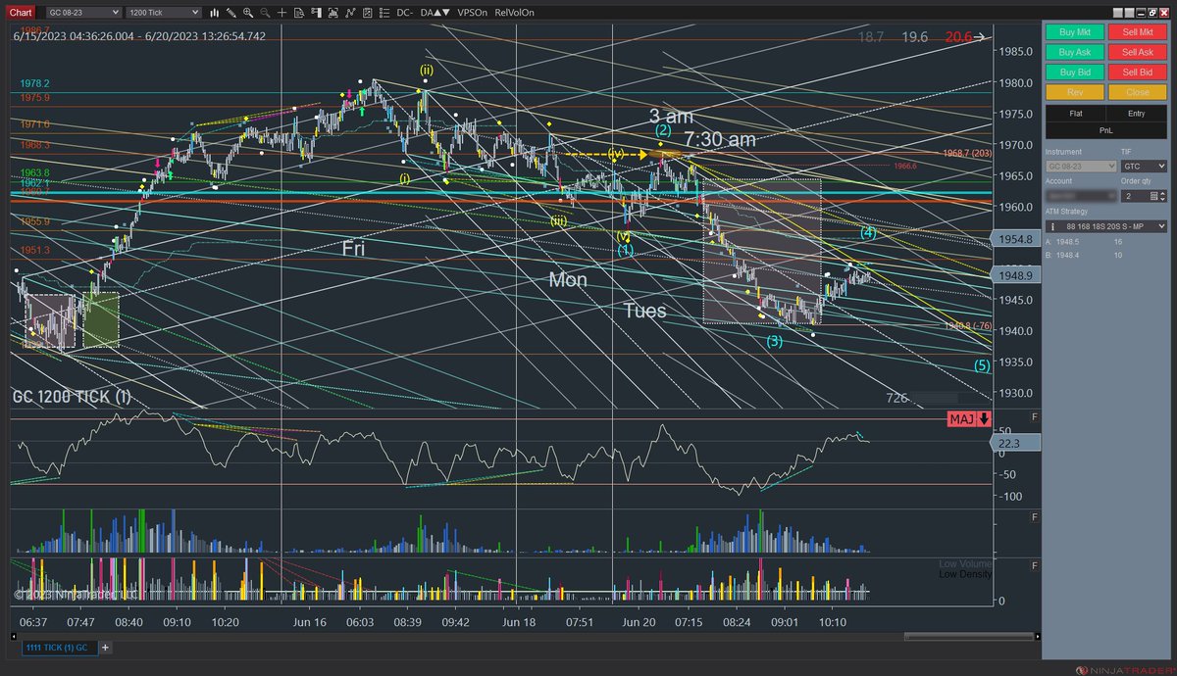Click the Sell Ask button
The height and width of the screenshot is (676, 1177).
click(x=1138, y=52)
